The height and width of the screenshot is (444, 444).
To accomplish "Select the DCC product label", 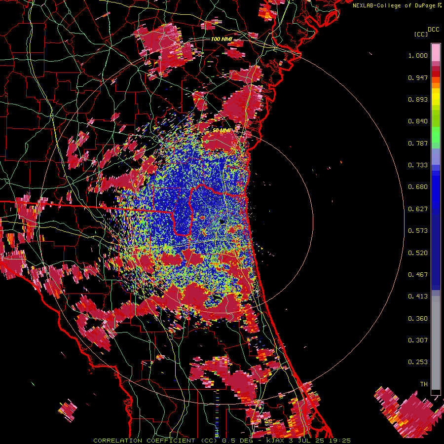I will 433,30.
